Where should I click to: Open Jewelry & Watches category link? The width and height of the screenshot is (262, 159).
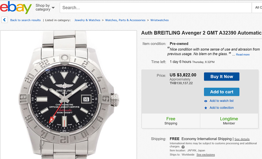point(87,20)
